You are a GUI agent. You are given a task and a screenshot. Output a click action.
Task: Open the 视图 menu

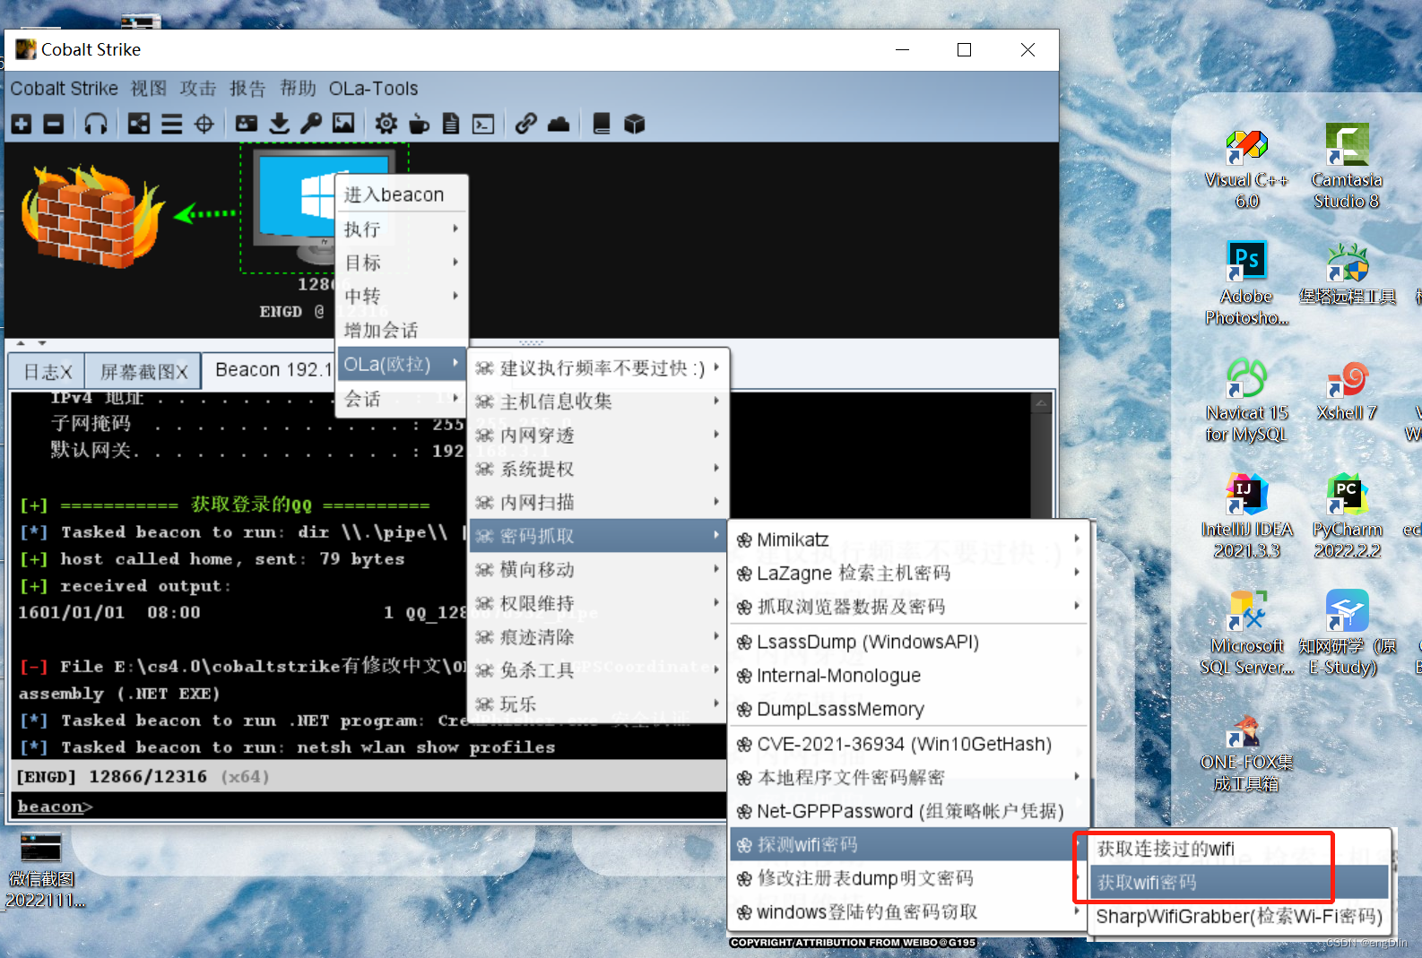tap(149, 89)
